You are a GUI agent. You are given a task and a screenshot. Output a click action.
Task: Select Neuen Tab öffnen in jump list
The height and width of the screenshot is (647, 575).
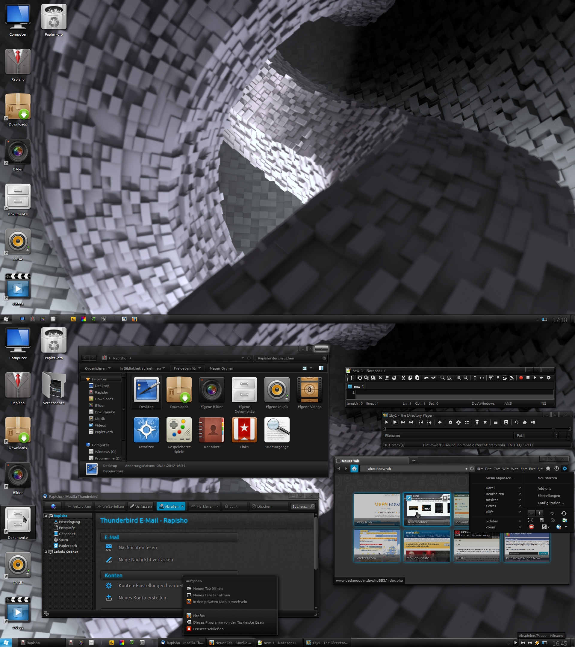[x=208, y=589]
